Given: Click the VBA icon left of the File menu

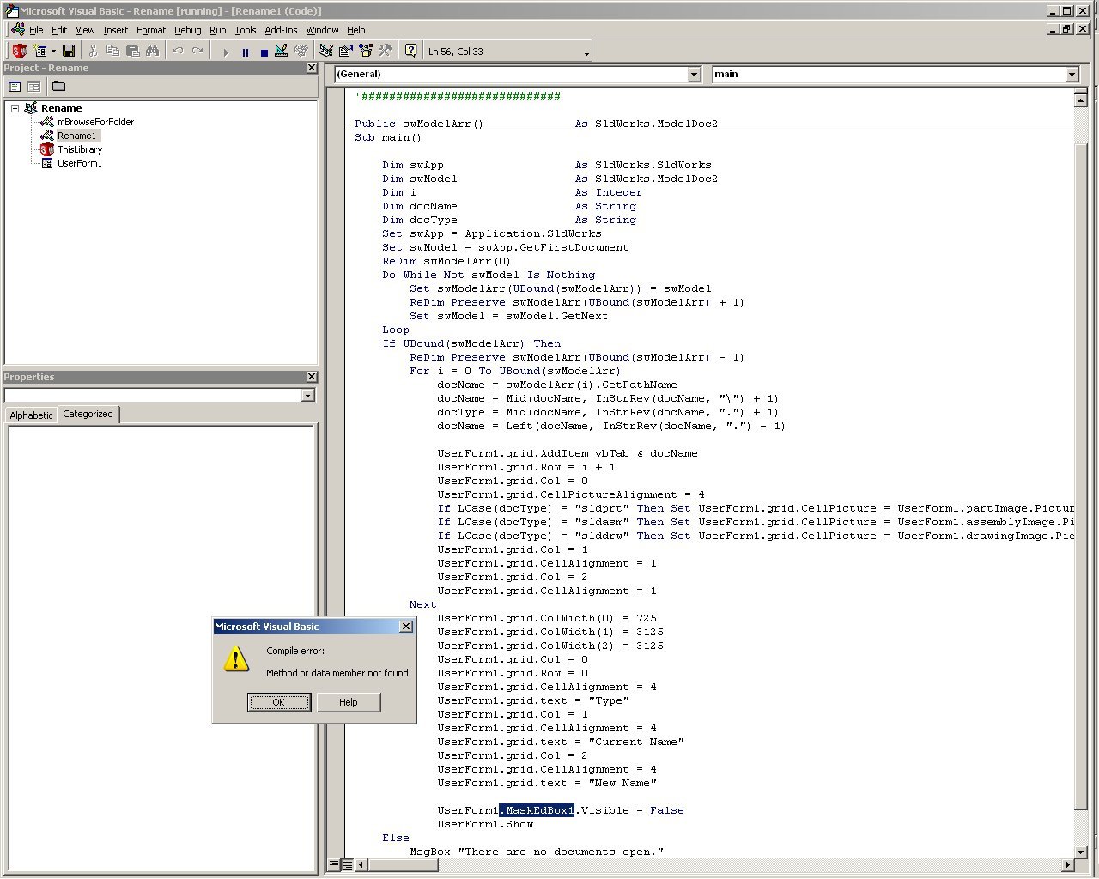Looking at the screenshot, I should pos(18,30).
